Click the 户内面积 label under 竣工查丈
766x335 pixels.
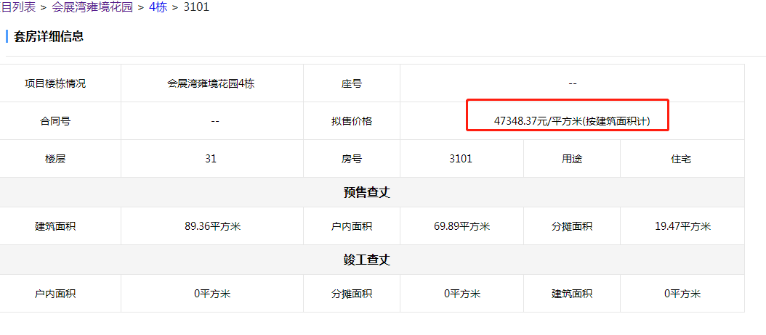pos(55,294)
